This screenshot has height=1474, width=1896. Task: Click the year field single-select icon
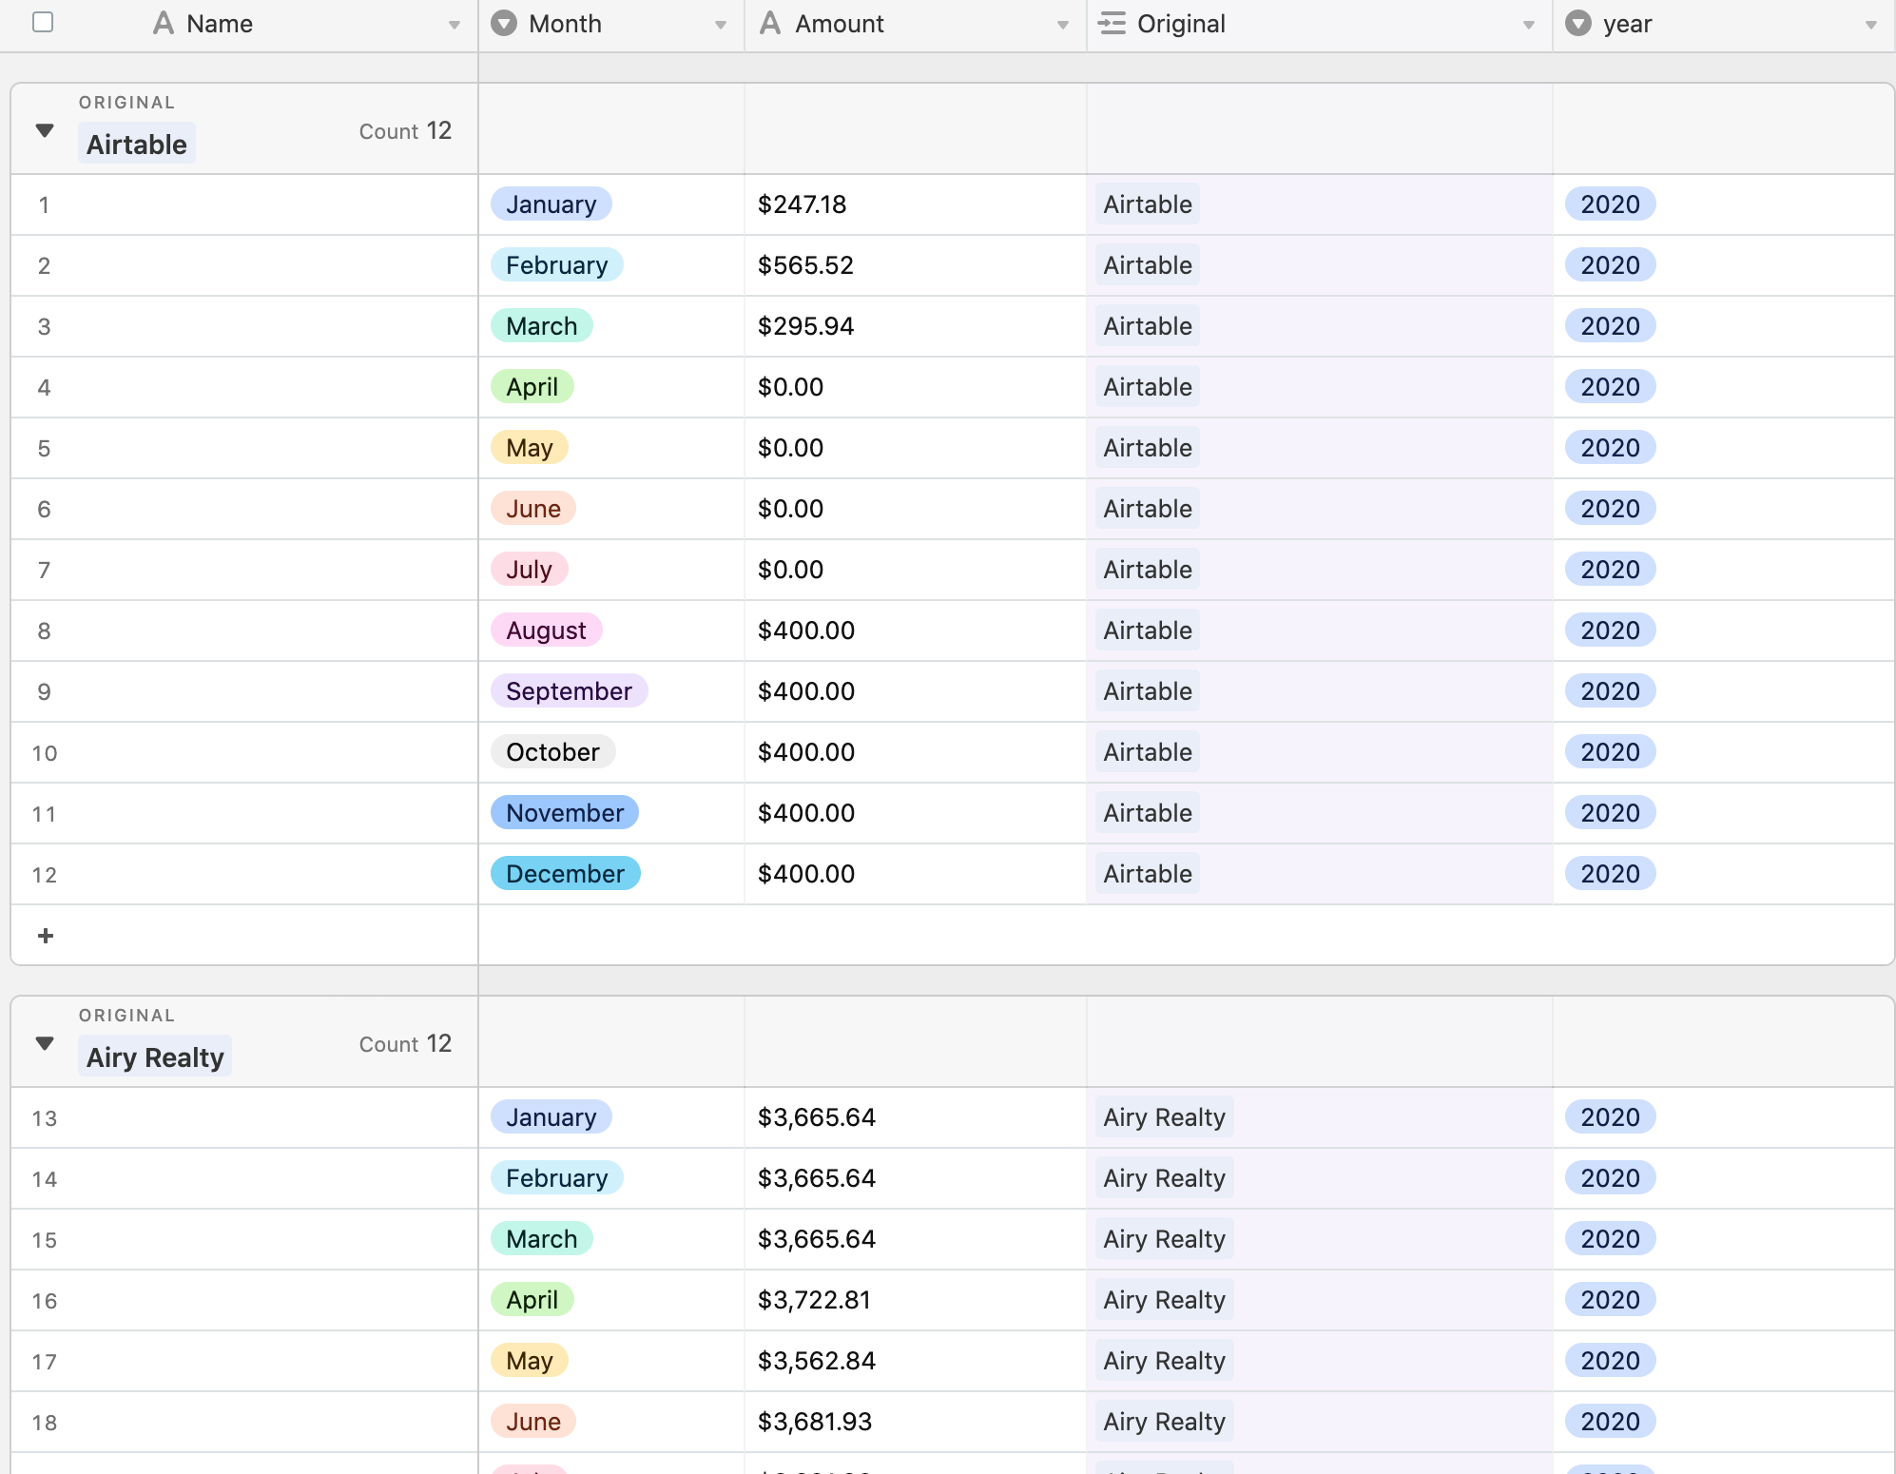pos(1578,23)
